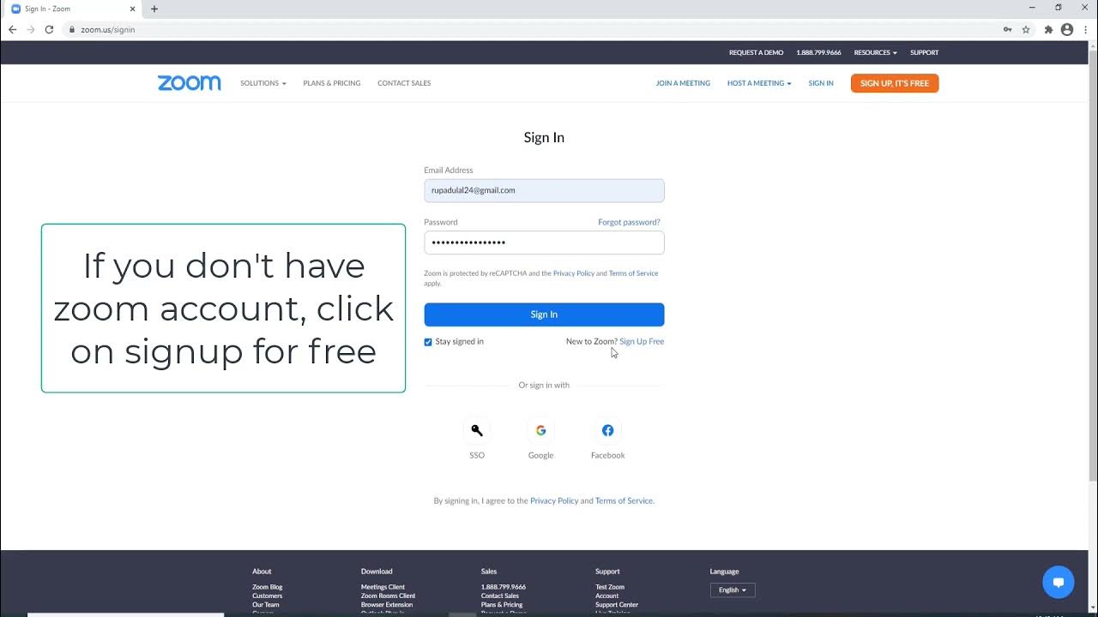
Task: Click the Zoom logo in the header
Action: (x=189, y=83)
